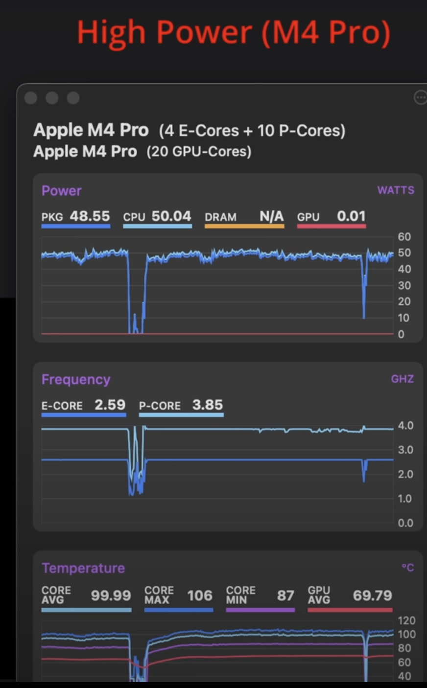Click the Temperature section heading
This screenshot has width=427, height=688.
[x=83, y=568]
